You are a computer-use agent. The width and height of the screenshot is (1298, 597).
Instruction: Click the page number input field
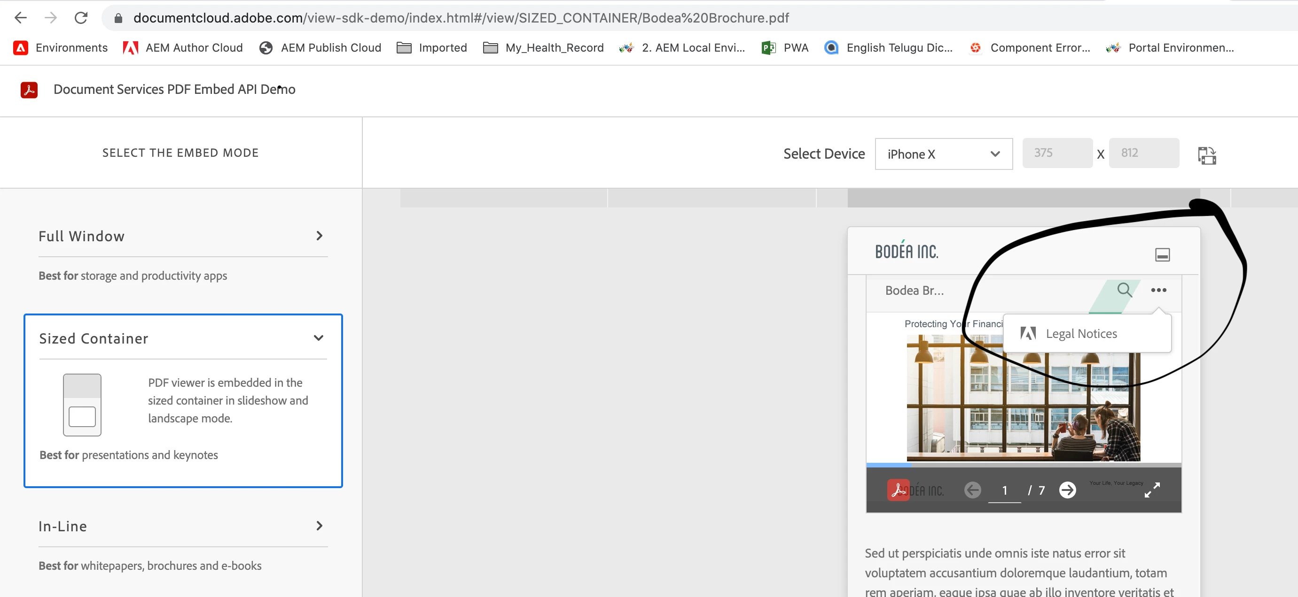[1004, 490]
